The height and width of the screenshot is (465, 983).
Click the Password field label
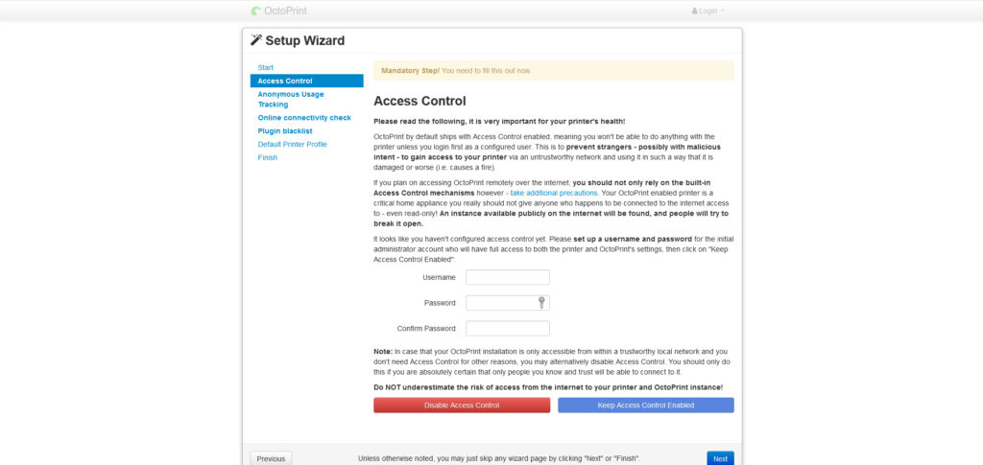(440, 303)
